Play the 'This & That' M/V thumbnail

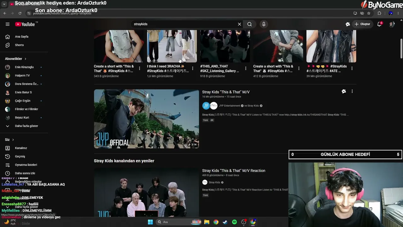146,119
